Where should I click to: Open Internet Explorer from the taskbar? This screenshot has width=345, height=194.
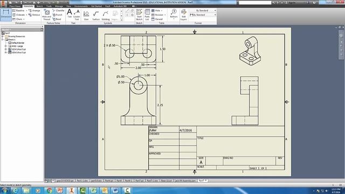coord(16,190)
